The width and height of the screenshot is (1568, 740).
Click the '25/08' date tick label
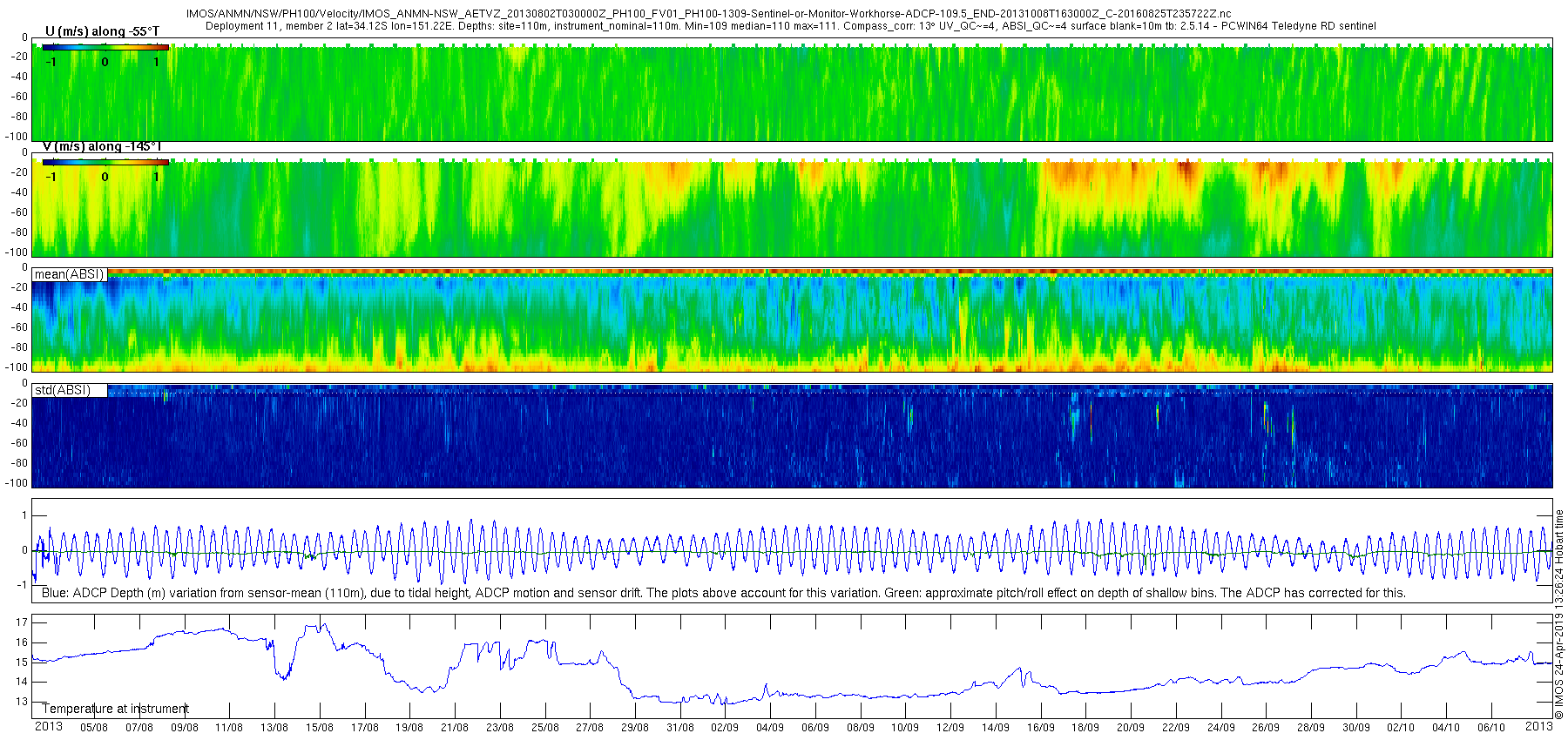coord(544,728)
